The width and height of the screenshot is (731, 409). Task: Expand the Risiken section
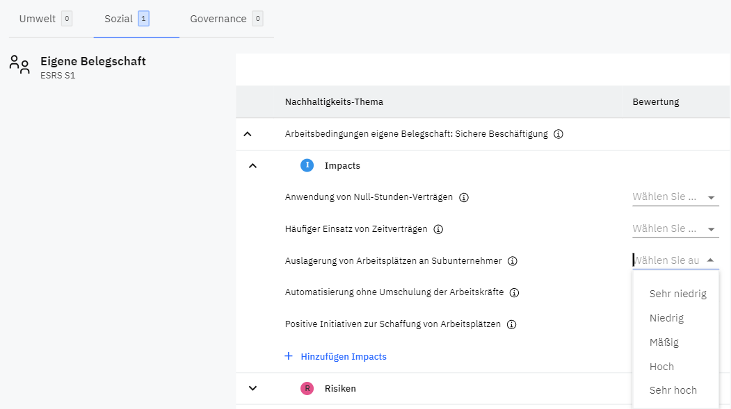pyautogui.click(x=252, y=388)
